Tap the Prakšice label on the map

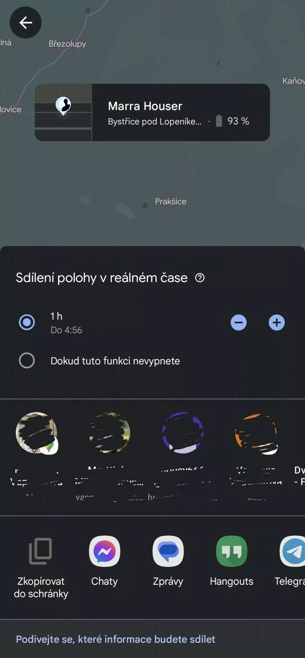pos(170,201)
